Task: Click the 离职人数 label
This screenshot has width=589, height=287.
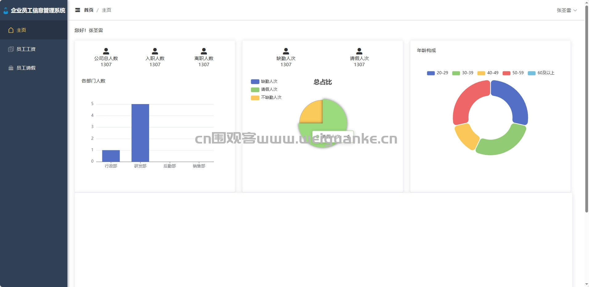Action: [204, 58]
